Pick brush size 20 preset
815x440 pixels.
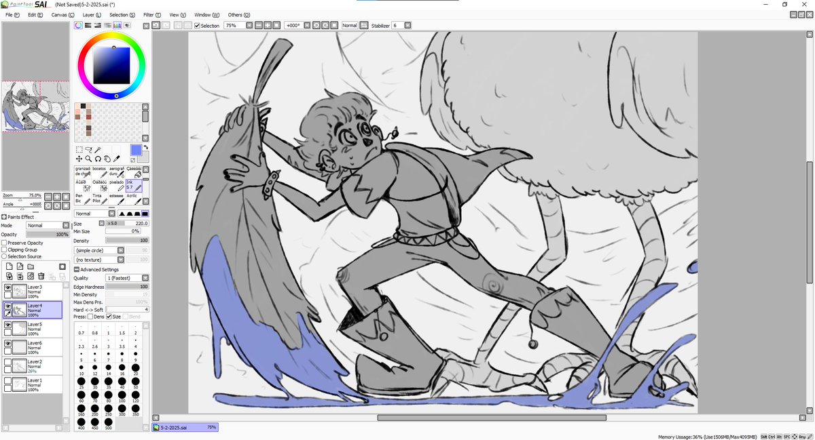click(x=136, y=368)
